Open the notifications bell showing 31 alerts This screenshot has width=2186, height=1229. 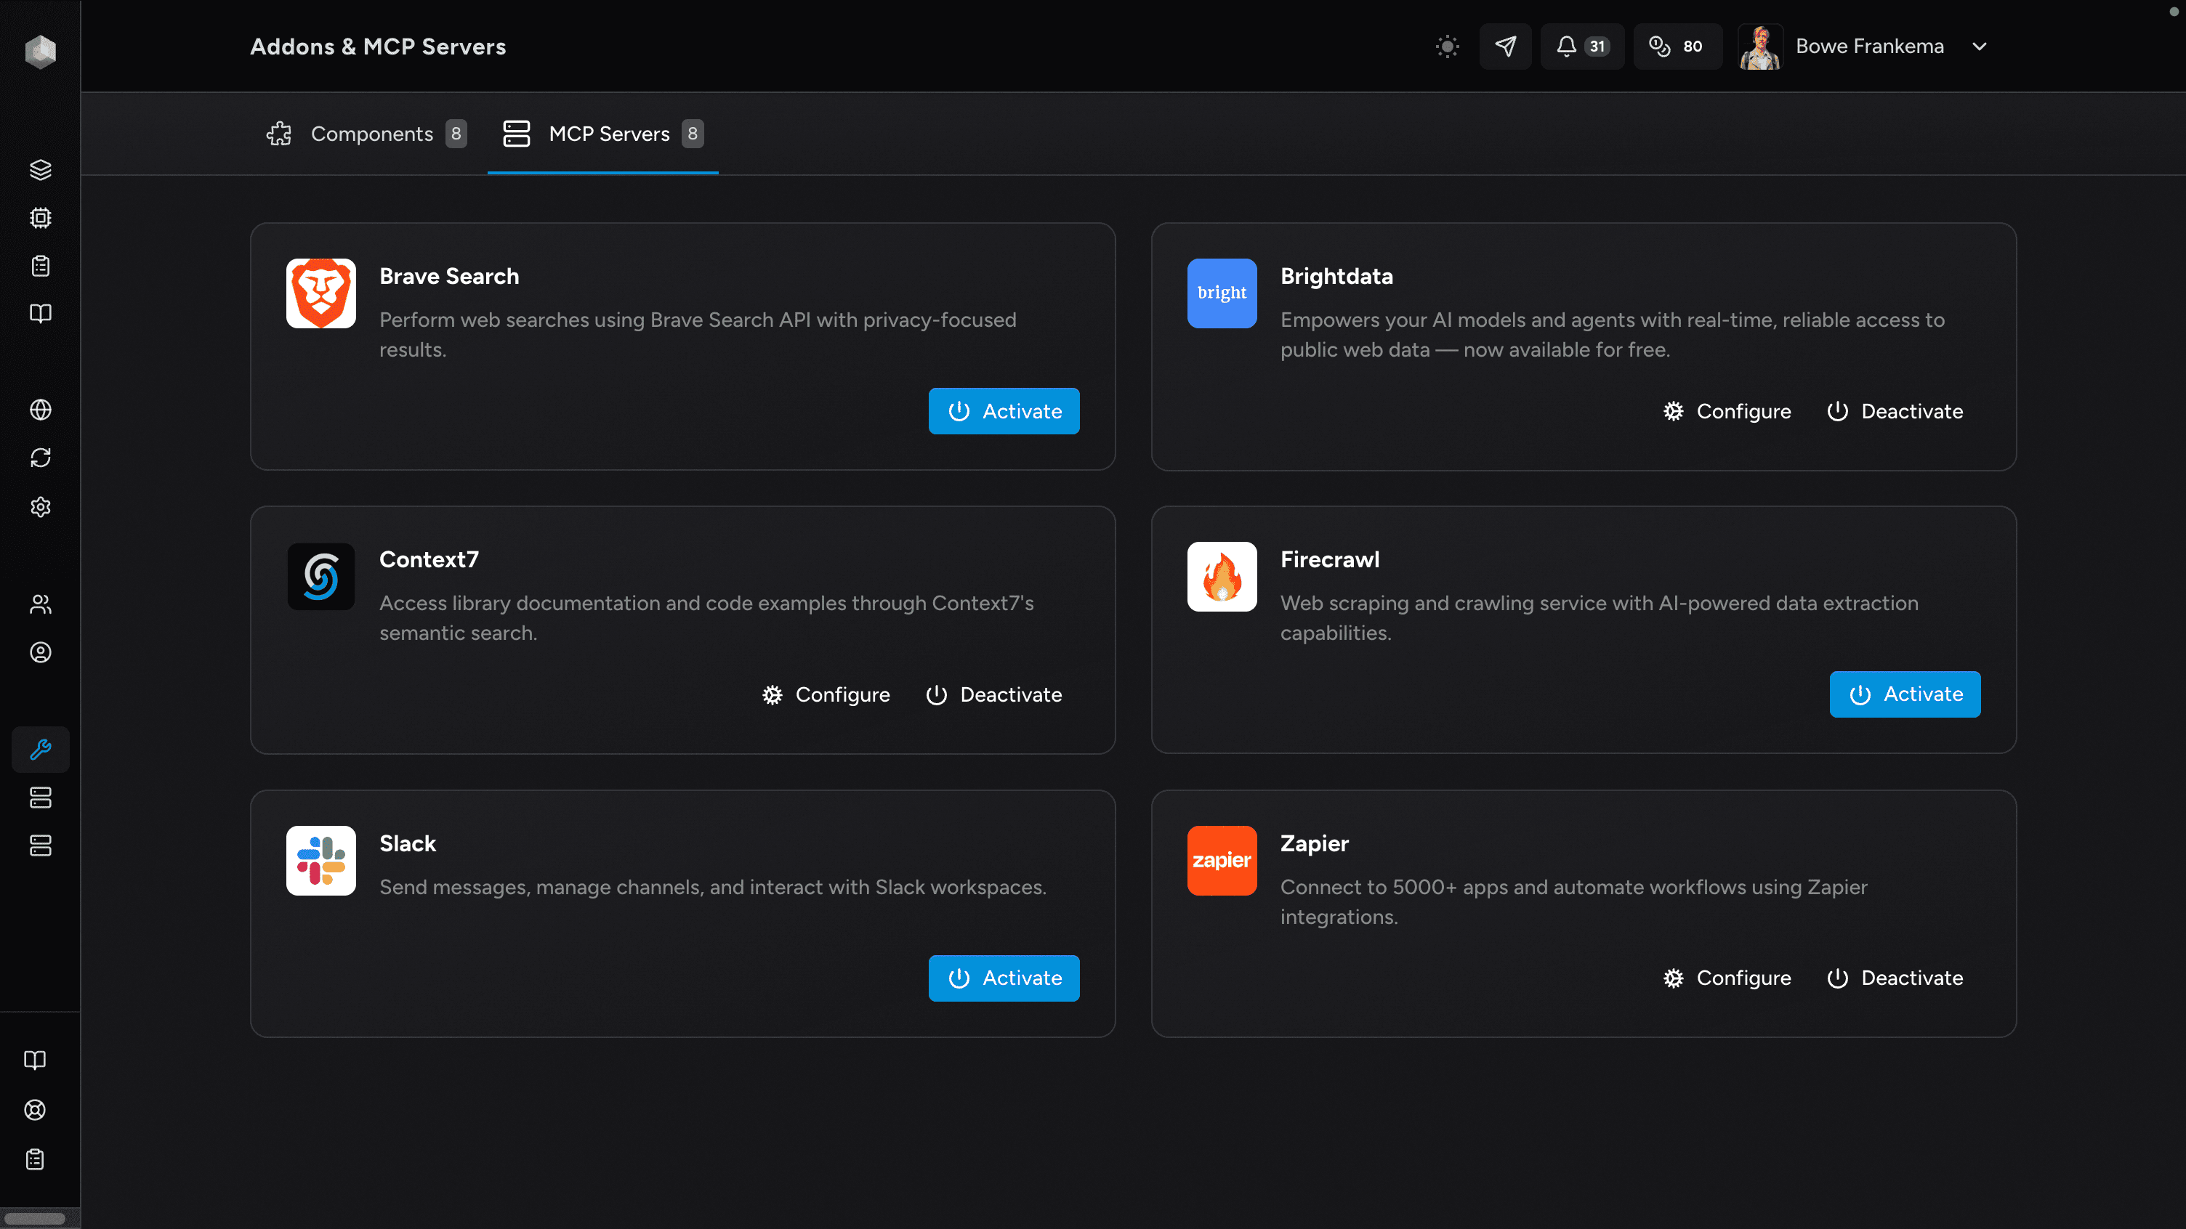pyautogui.click(x=1580, y=46)
